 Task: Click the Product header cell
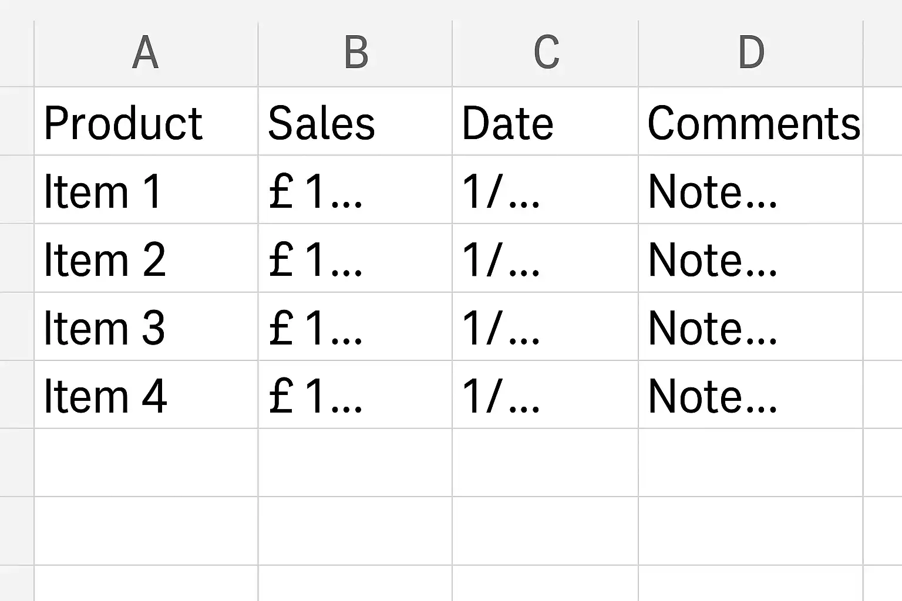pos(146,122)
